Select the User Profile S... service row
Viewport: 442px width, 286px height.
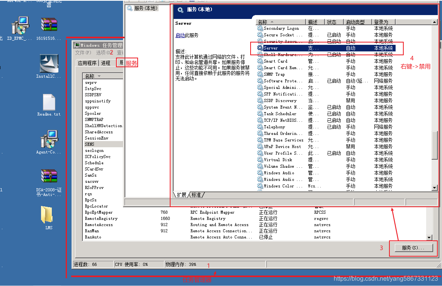pos(326,153)
